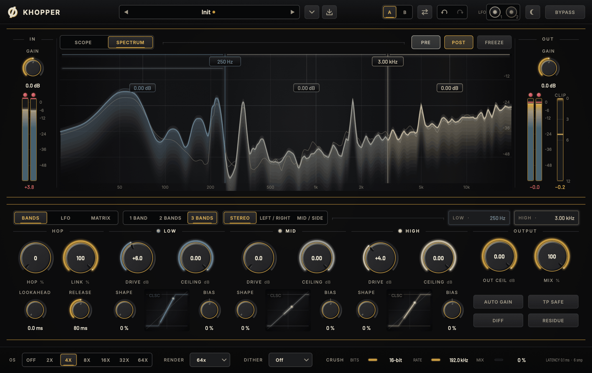Toggle the Low band enable dot
Viewport: 592px width, 373px height.
coord(159,231)
